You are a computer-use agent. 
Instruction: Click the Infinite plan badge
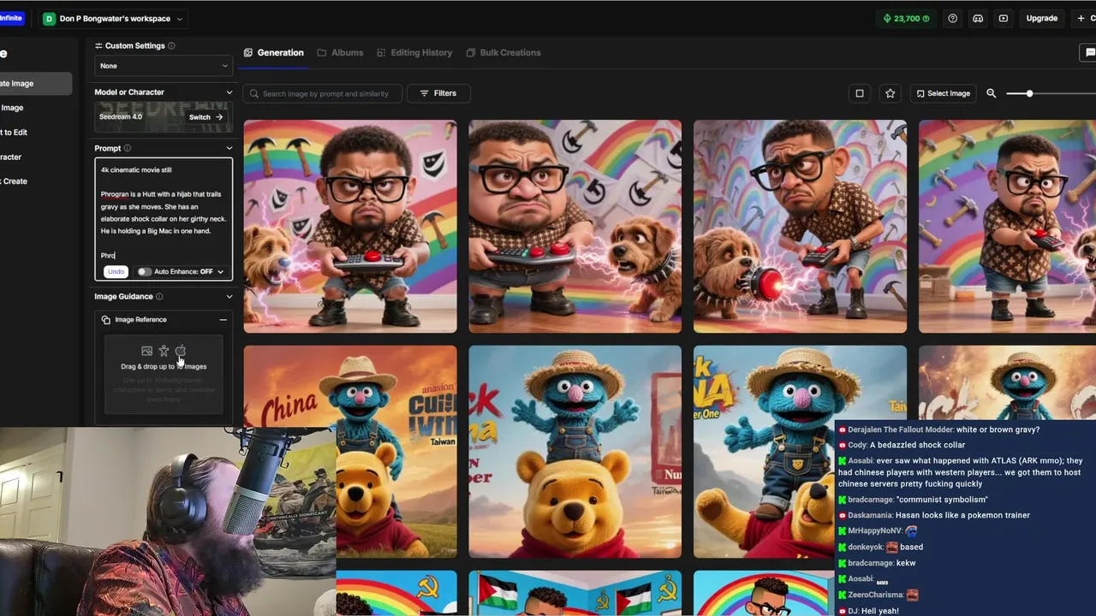[12, 18]
